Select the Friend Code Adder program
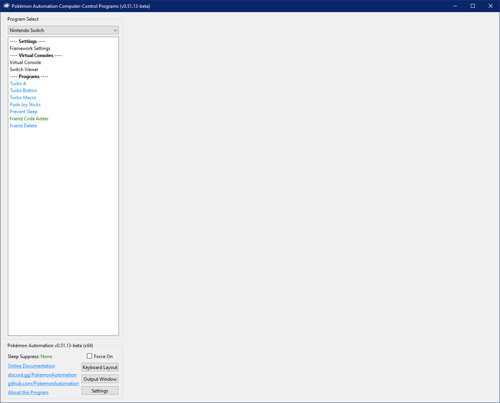 (29, 119)
